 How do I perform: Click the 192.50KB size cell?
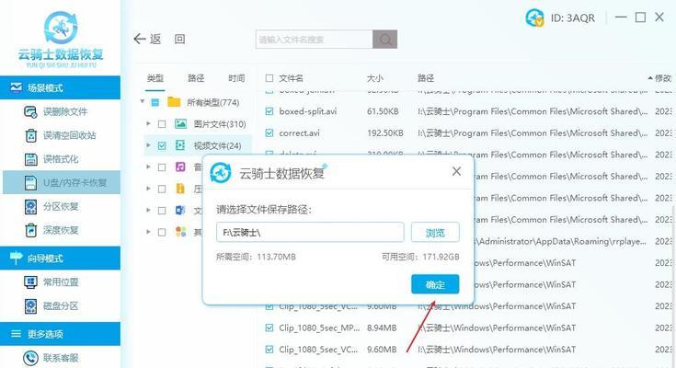coord(385,132)
